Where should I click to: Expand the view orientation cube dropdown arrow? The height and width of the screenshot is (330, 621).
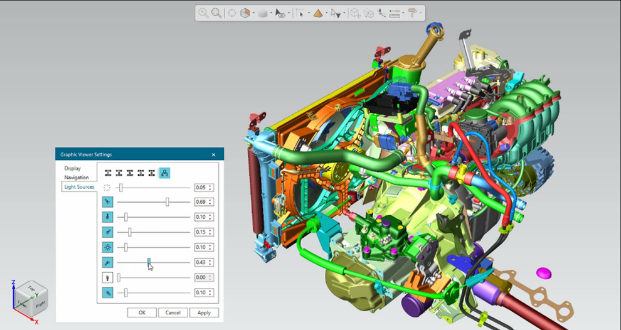[253, 13]
